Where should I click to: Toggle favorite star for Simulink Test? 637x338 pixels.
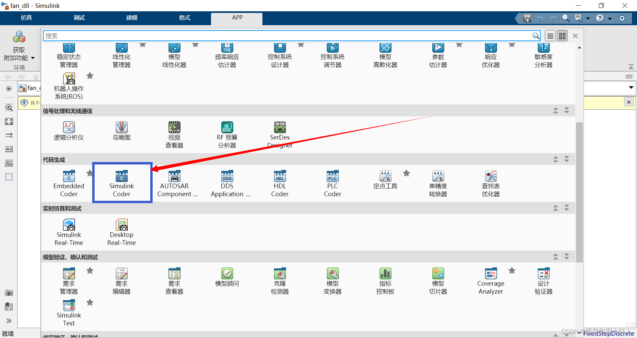click(90, 302)
